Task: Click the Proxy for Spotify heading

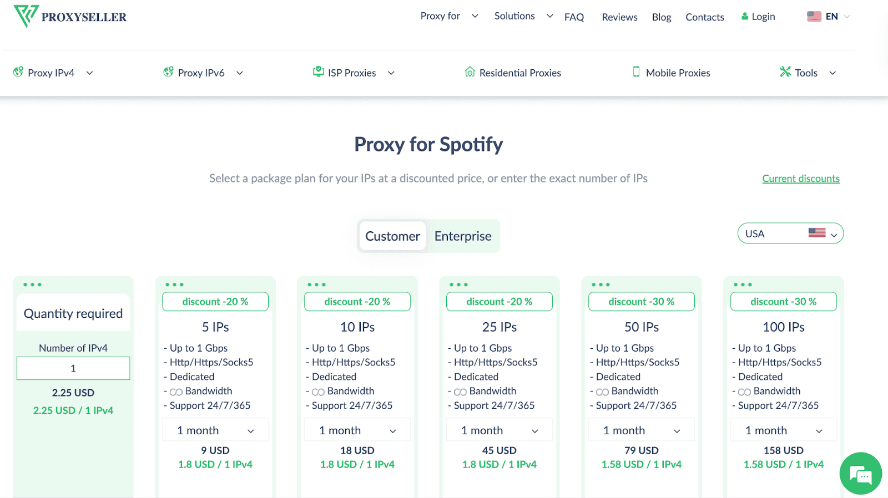Action: (x=428, y=144)
